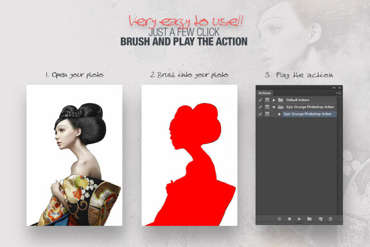Close the Actions panel
The height and width of the screenshot is (247, 370).
(340, 87)
